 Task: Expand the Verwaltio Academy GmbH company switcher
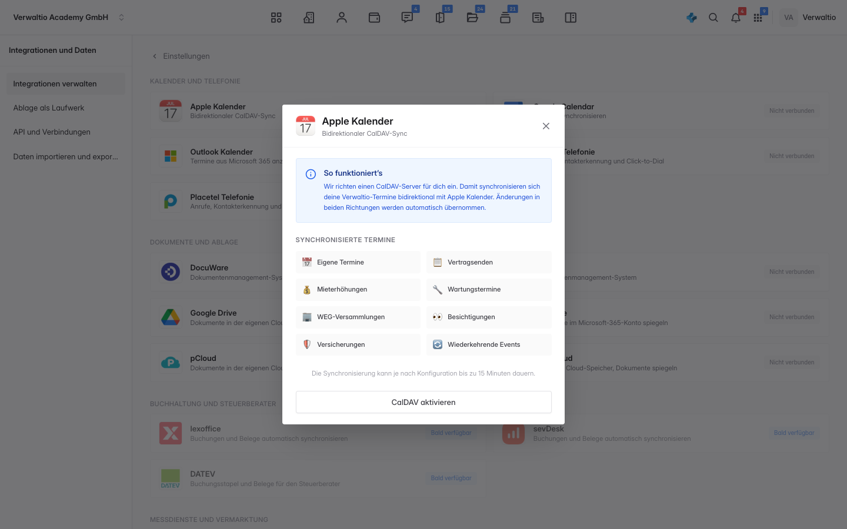point(69,18)
